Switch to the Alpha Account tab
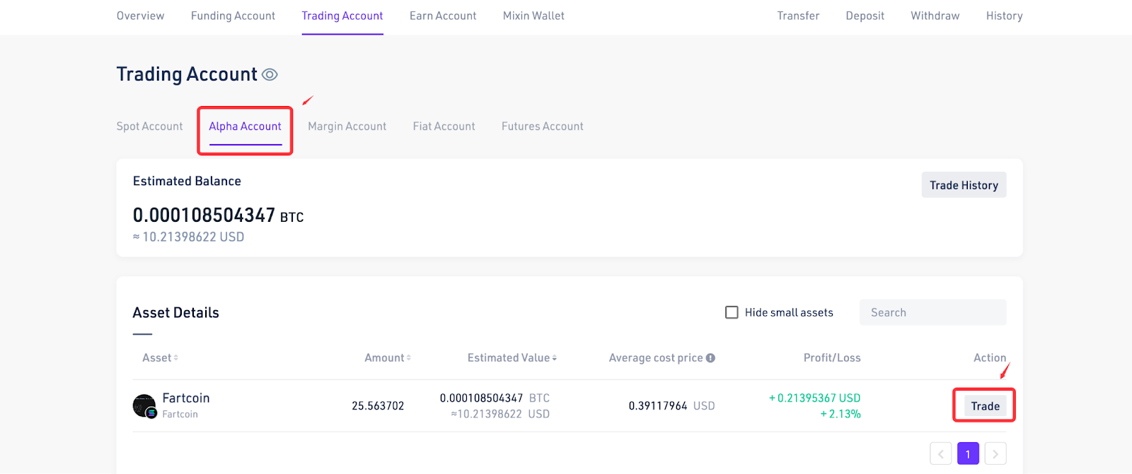This screenshot has height=474, width=1132. (245, 126)
